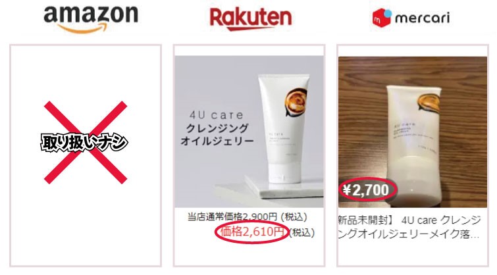Viewport: 497px width, 275px height.
Task: Click the marble stand under the Rakuten tube
Action: (x=284, y=187)
